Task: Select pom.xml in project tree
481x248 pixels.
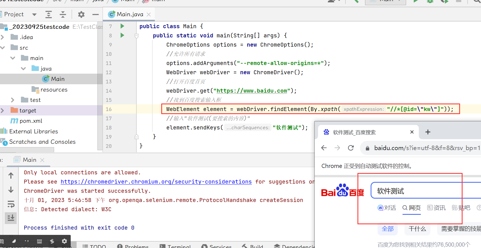Action: click(x=26, y=121)
